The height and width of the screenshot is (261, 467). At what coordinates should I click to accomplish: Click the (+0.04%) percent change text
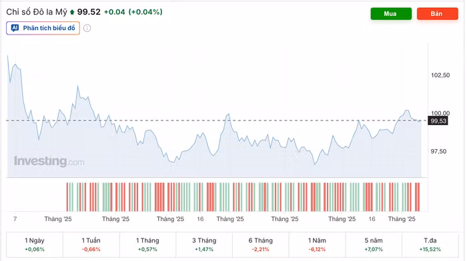[x=145, y=12]
